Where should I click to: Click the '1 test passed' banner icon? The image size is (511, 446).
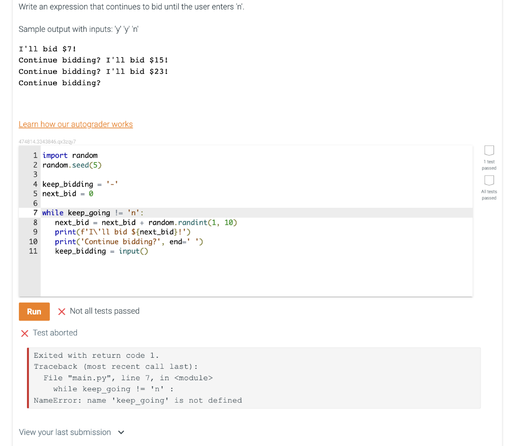(489, 150)
